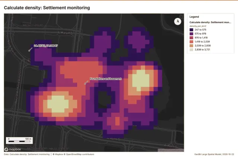Image resolution: width=238 pixels, height=159 pixels.
Task: Click the '2,838 to 3,721' legend text
Action: [202, 50]
